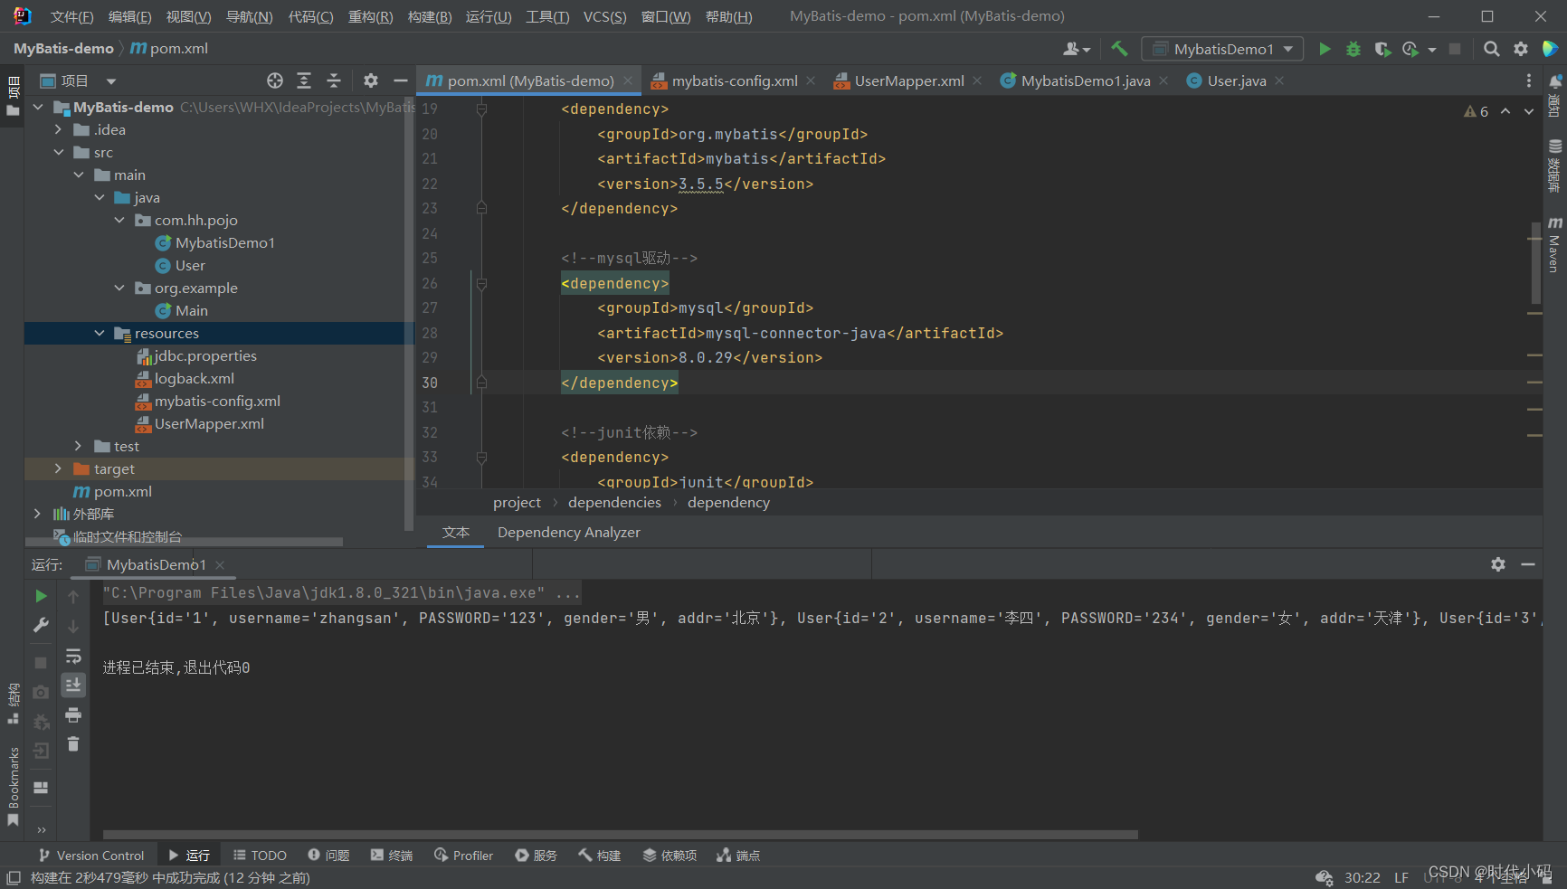Expand the target folder in project tree
The image size is (1567, 889).
(x=57, y=468)
